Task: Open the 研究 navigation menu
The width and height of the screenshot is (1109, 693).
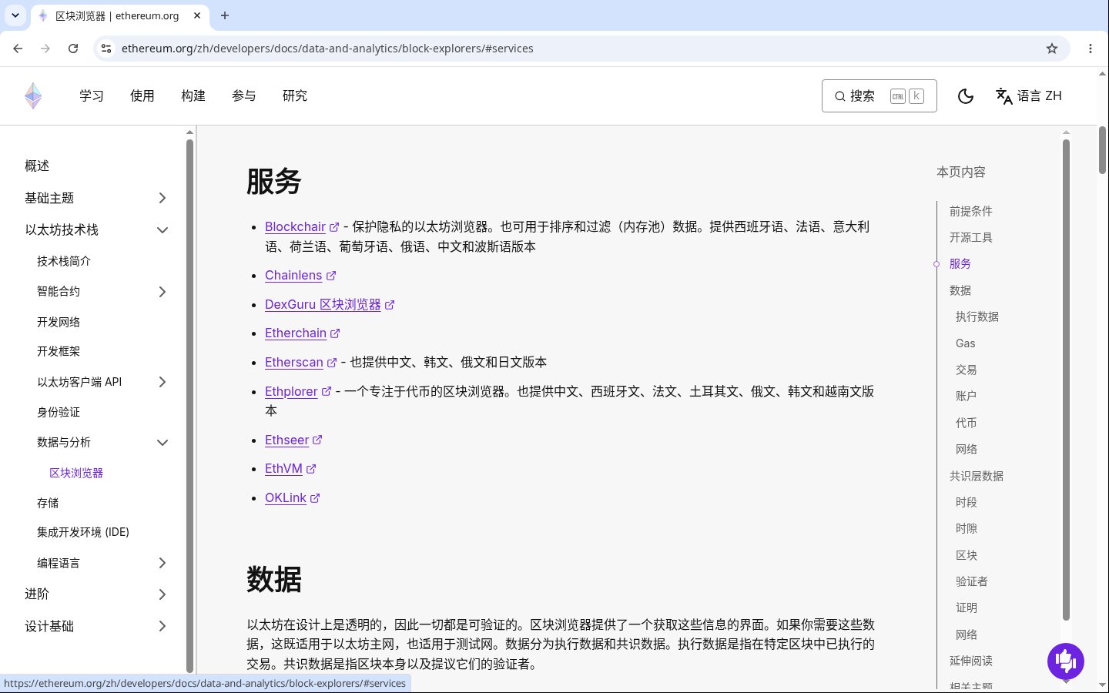Action: (x=295, y=96)
